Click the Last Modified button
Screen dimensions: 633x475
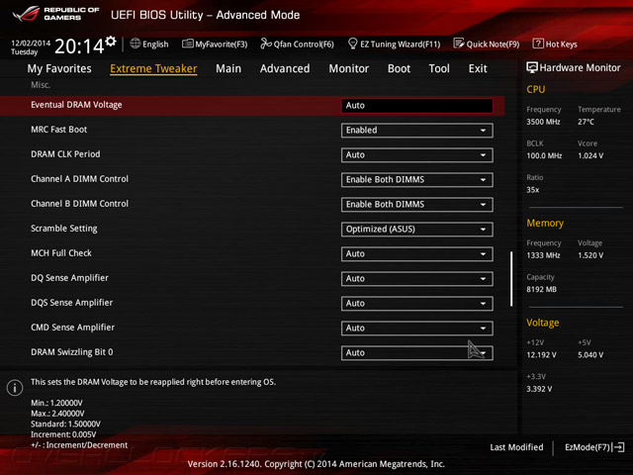(516, 447)
